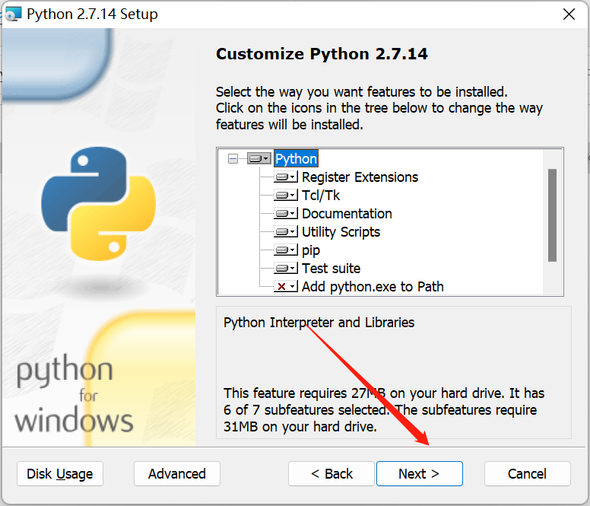This screenshot has width=590, height=506.
Task: Select the Python root tree item
Action: coord(296,159)
